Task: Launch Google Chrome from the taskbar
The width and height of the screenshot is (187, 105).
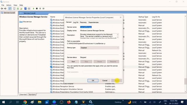Action: point(25,102)
